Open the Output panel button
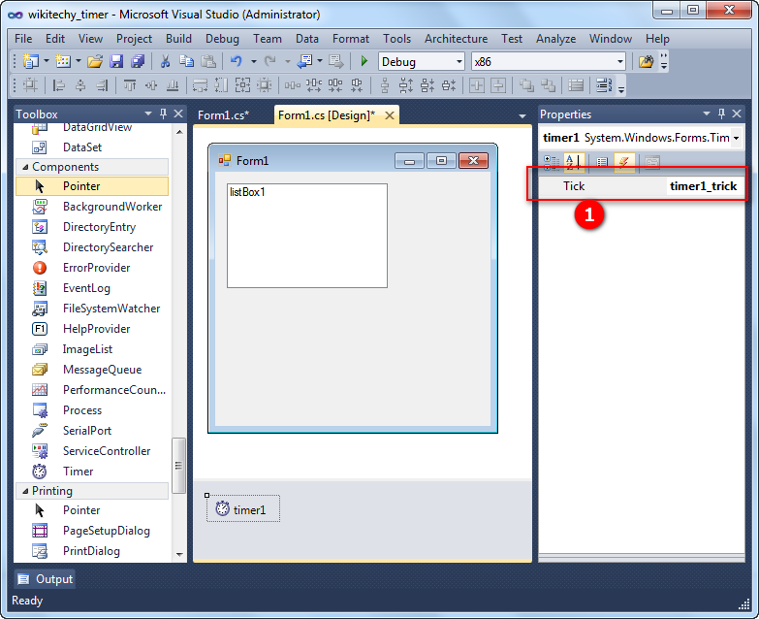 click(45, 579)
